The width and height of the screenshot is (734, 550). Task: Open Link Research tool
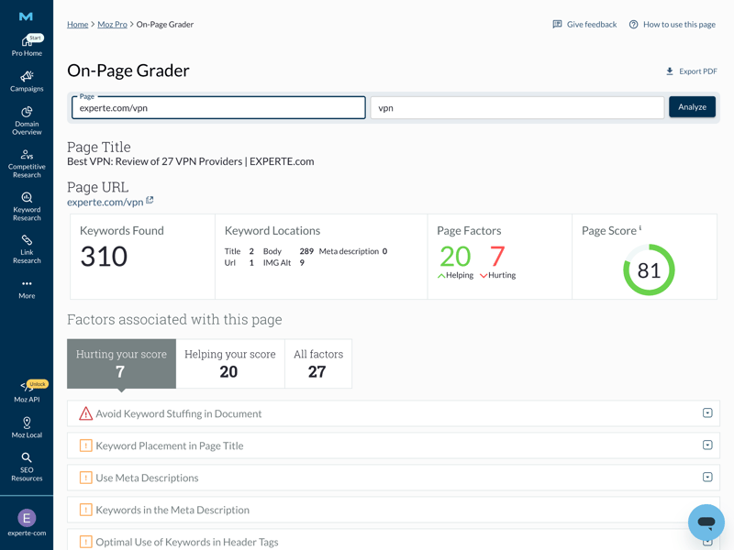[27, 248]
